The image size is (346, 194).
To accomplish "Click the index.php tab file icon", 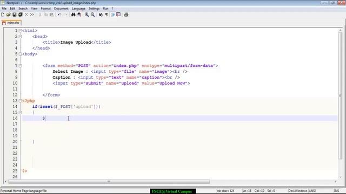I will [4, 23].
